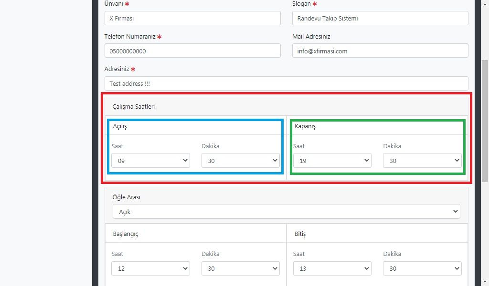Open the Açılış Saat dropdown showing 09
This screenshot has height=286, width=489.
tap(150, 161)
